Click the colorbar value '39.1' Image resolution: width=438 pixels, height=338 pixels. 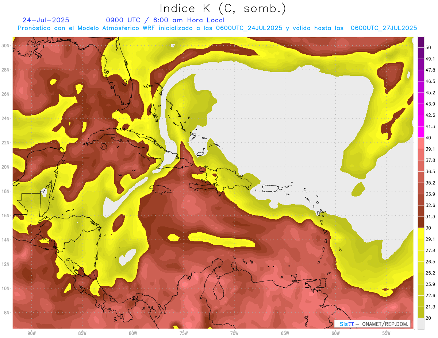pyautogui.click(x=430, y=149)
